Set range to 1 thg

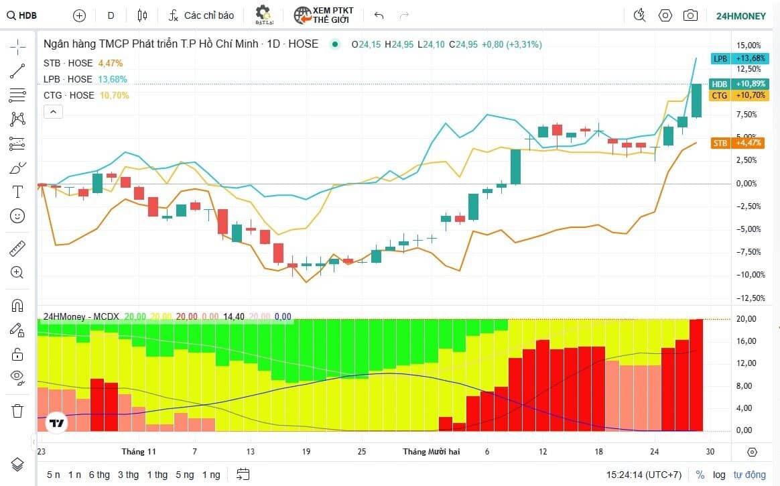[157, 475]
